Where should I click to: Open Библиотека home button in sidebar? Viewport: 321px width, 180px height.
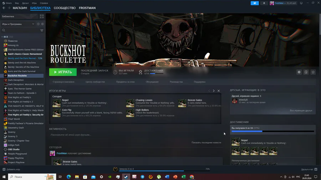point(20,16)
